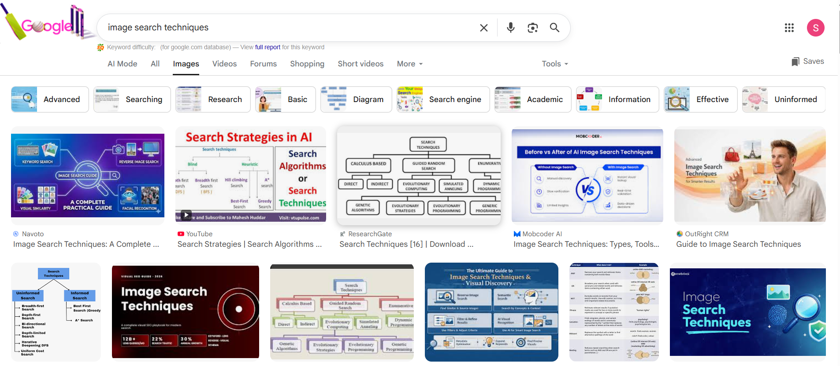Open pastel search techniques flowchart thumbnail
This screenshot has height=366, width=840.
click(342, 312)
